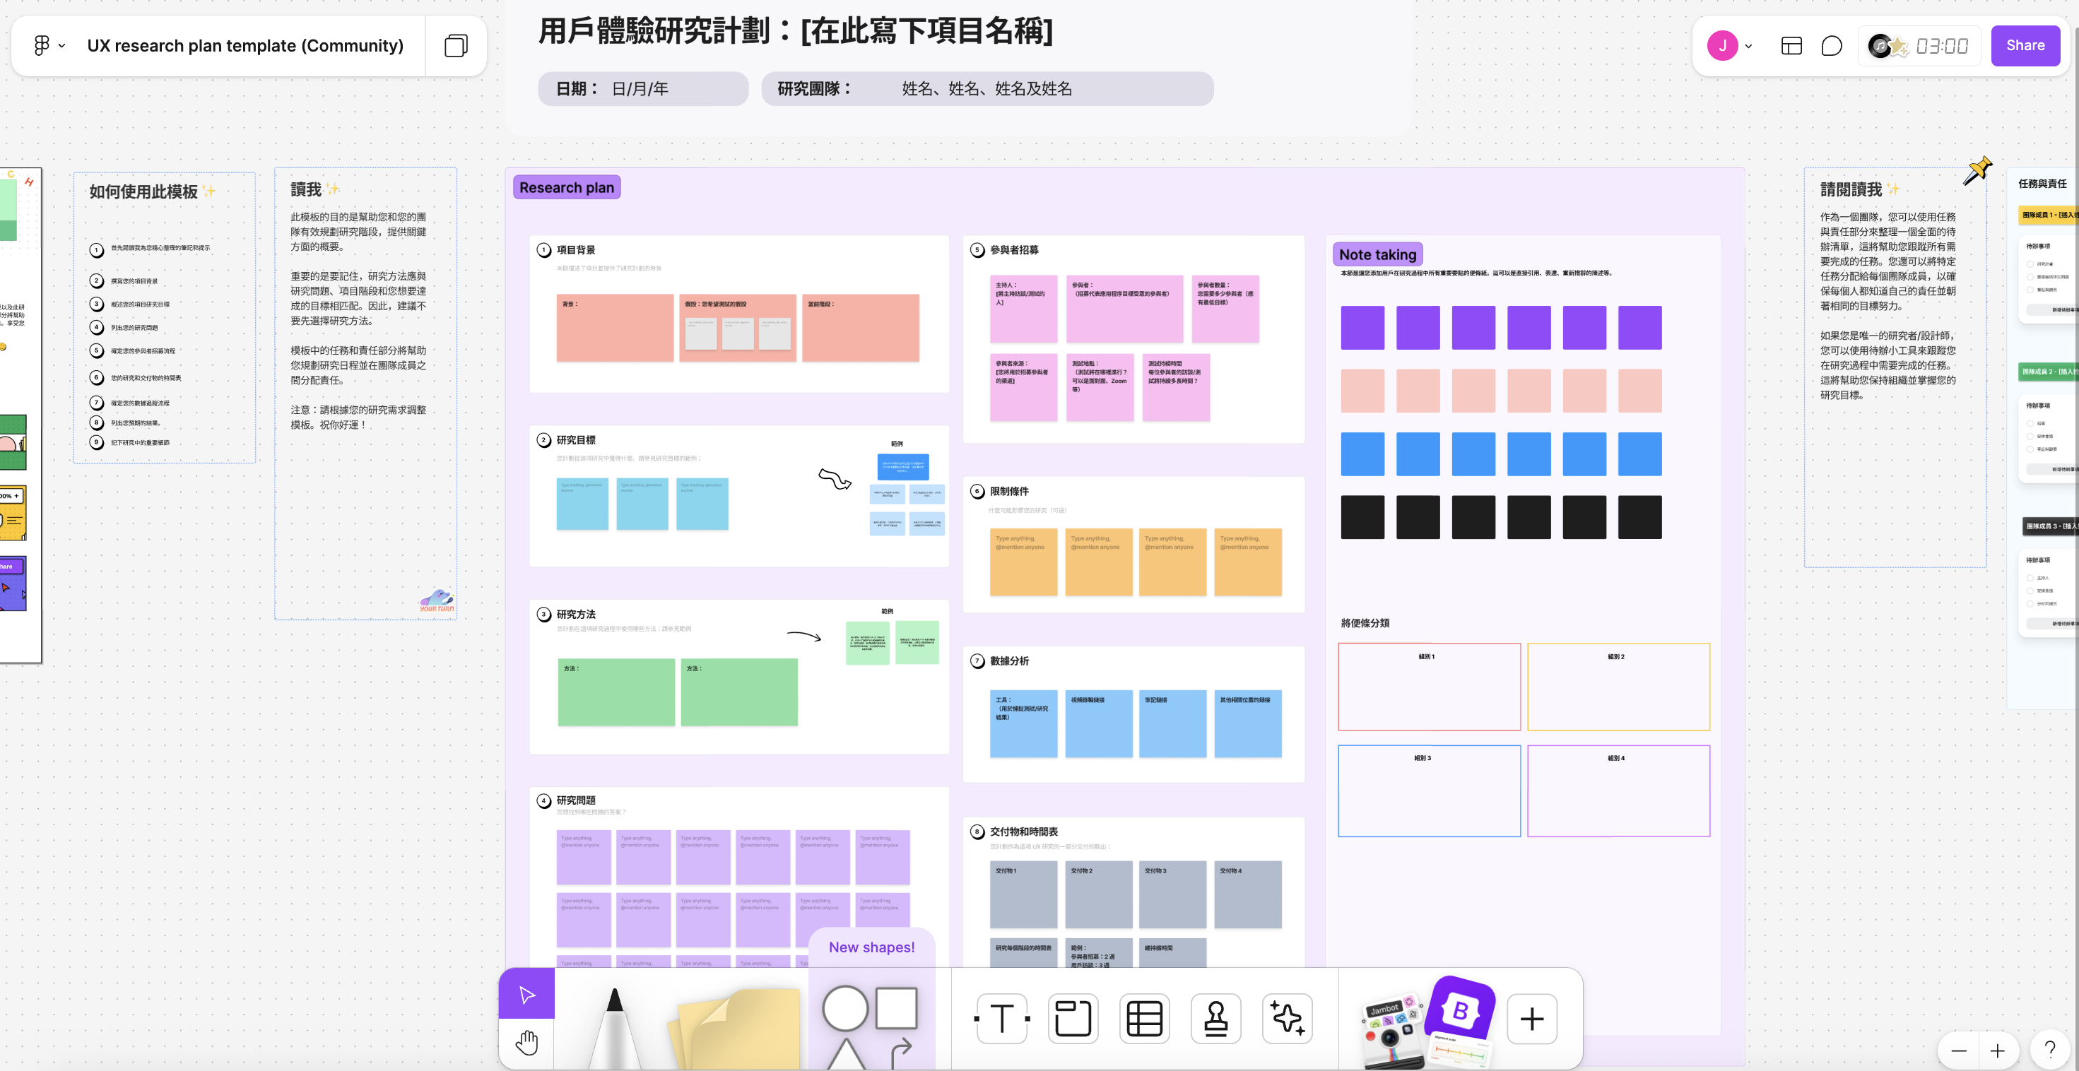The height and width of the screenshot is (1071, 2079).
Task: Open the comments panel
Action: pyautogui.click(x=1831, y=46)
